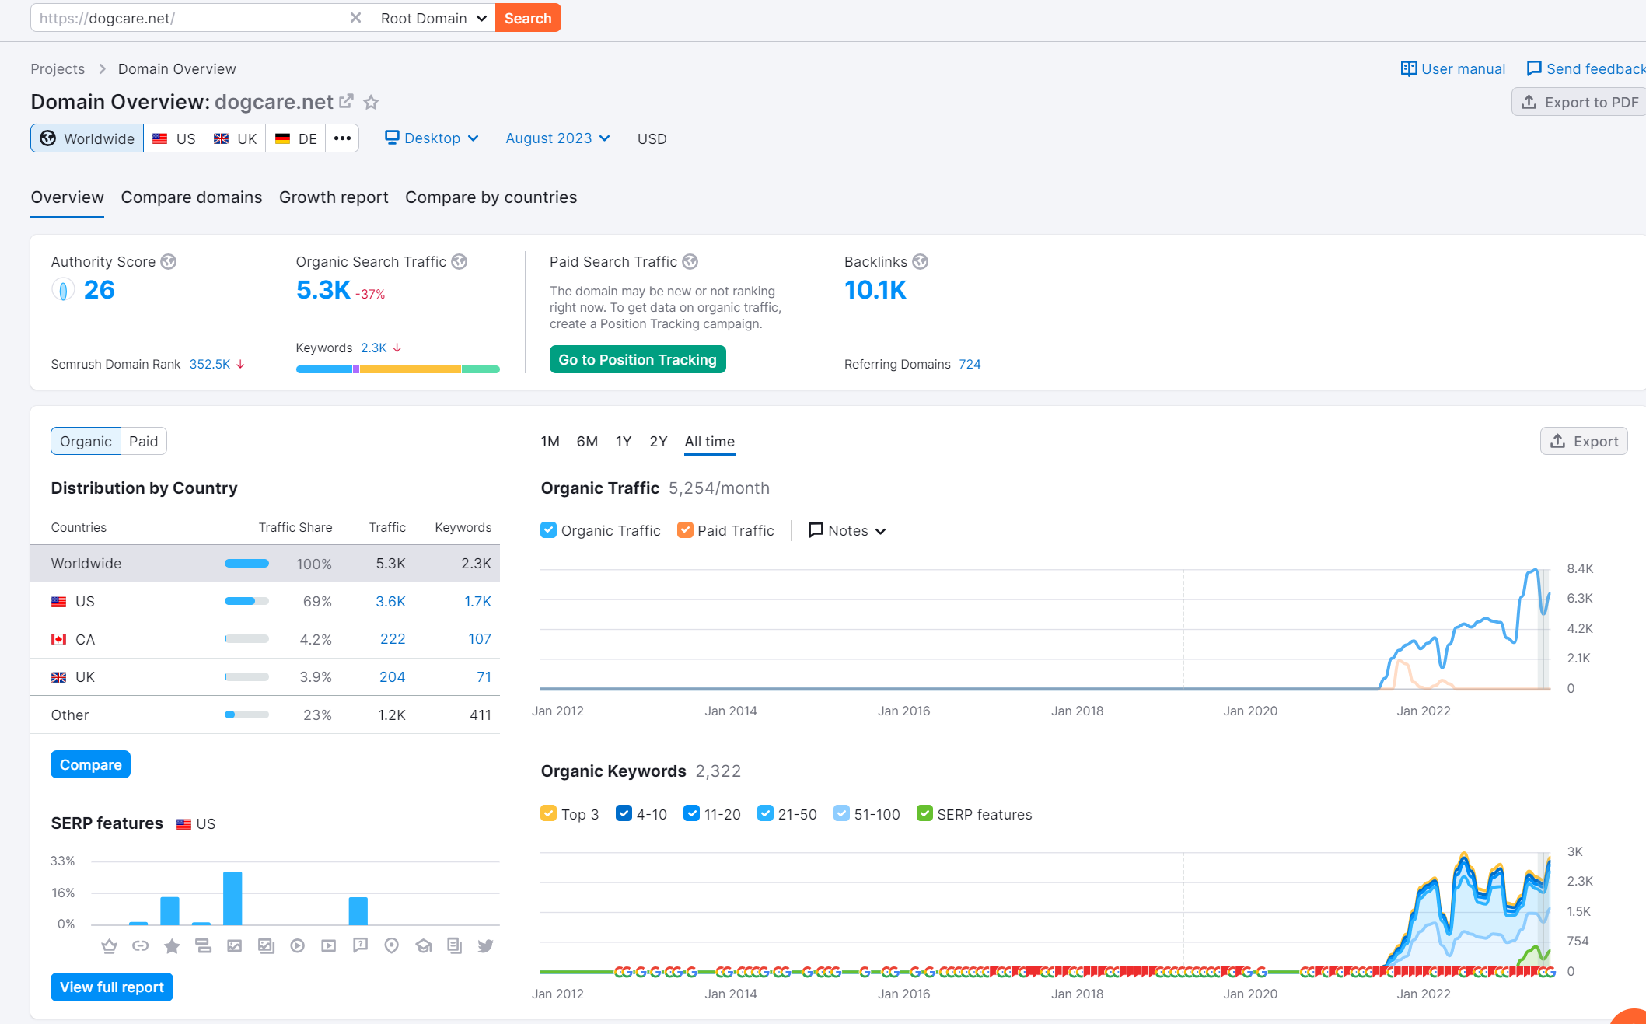Toggle the 51-100 keywords checkbox
The width and height of the screenshot is (1646, 1024).
tap(841, 813)
